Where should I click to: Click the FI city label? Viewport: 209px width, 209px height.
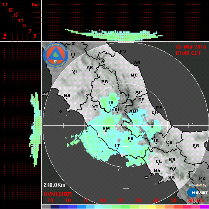click(x=73, y=54)
